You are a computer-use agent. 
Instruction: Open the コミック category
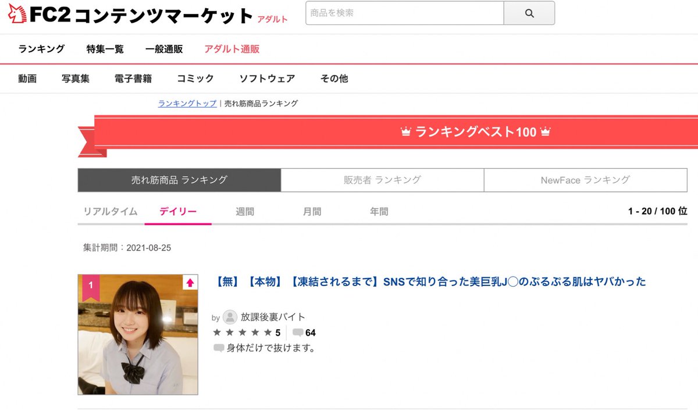(x=195, y=78)
